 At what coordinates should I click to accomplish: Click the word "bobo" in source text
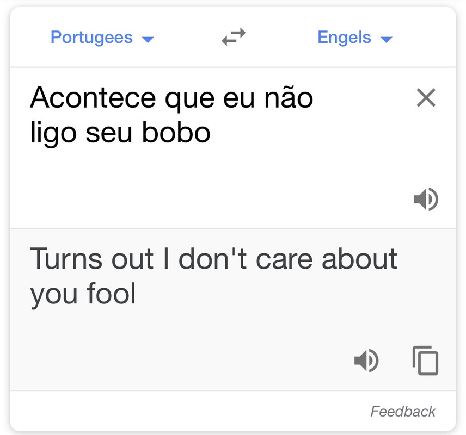click(x=176, y=132)
